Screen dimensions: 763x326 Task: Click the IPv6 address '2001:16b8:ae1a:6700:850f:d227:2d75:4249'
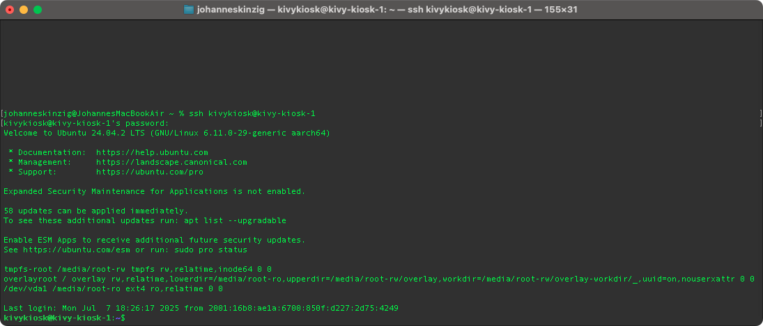pyautogui.click(x=303, y=308)
